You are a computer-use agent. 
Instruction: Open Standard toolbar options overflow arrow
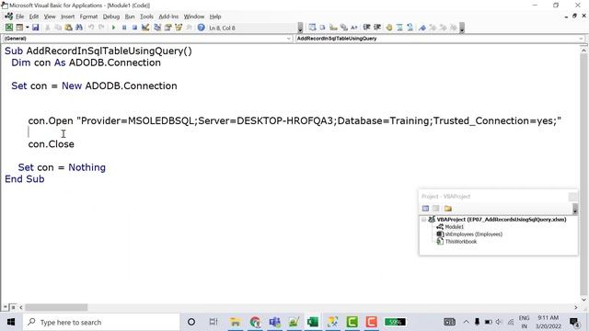point(300,28)
